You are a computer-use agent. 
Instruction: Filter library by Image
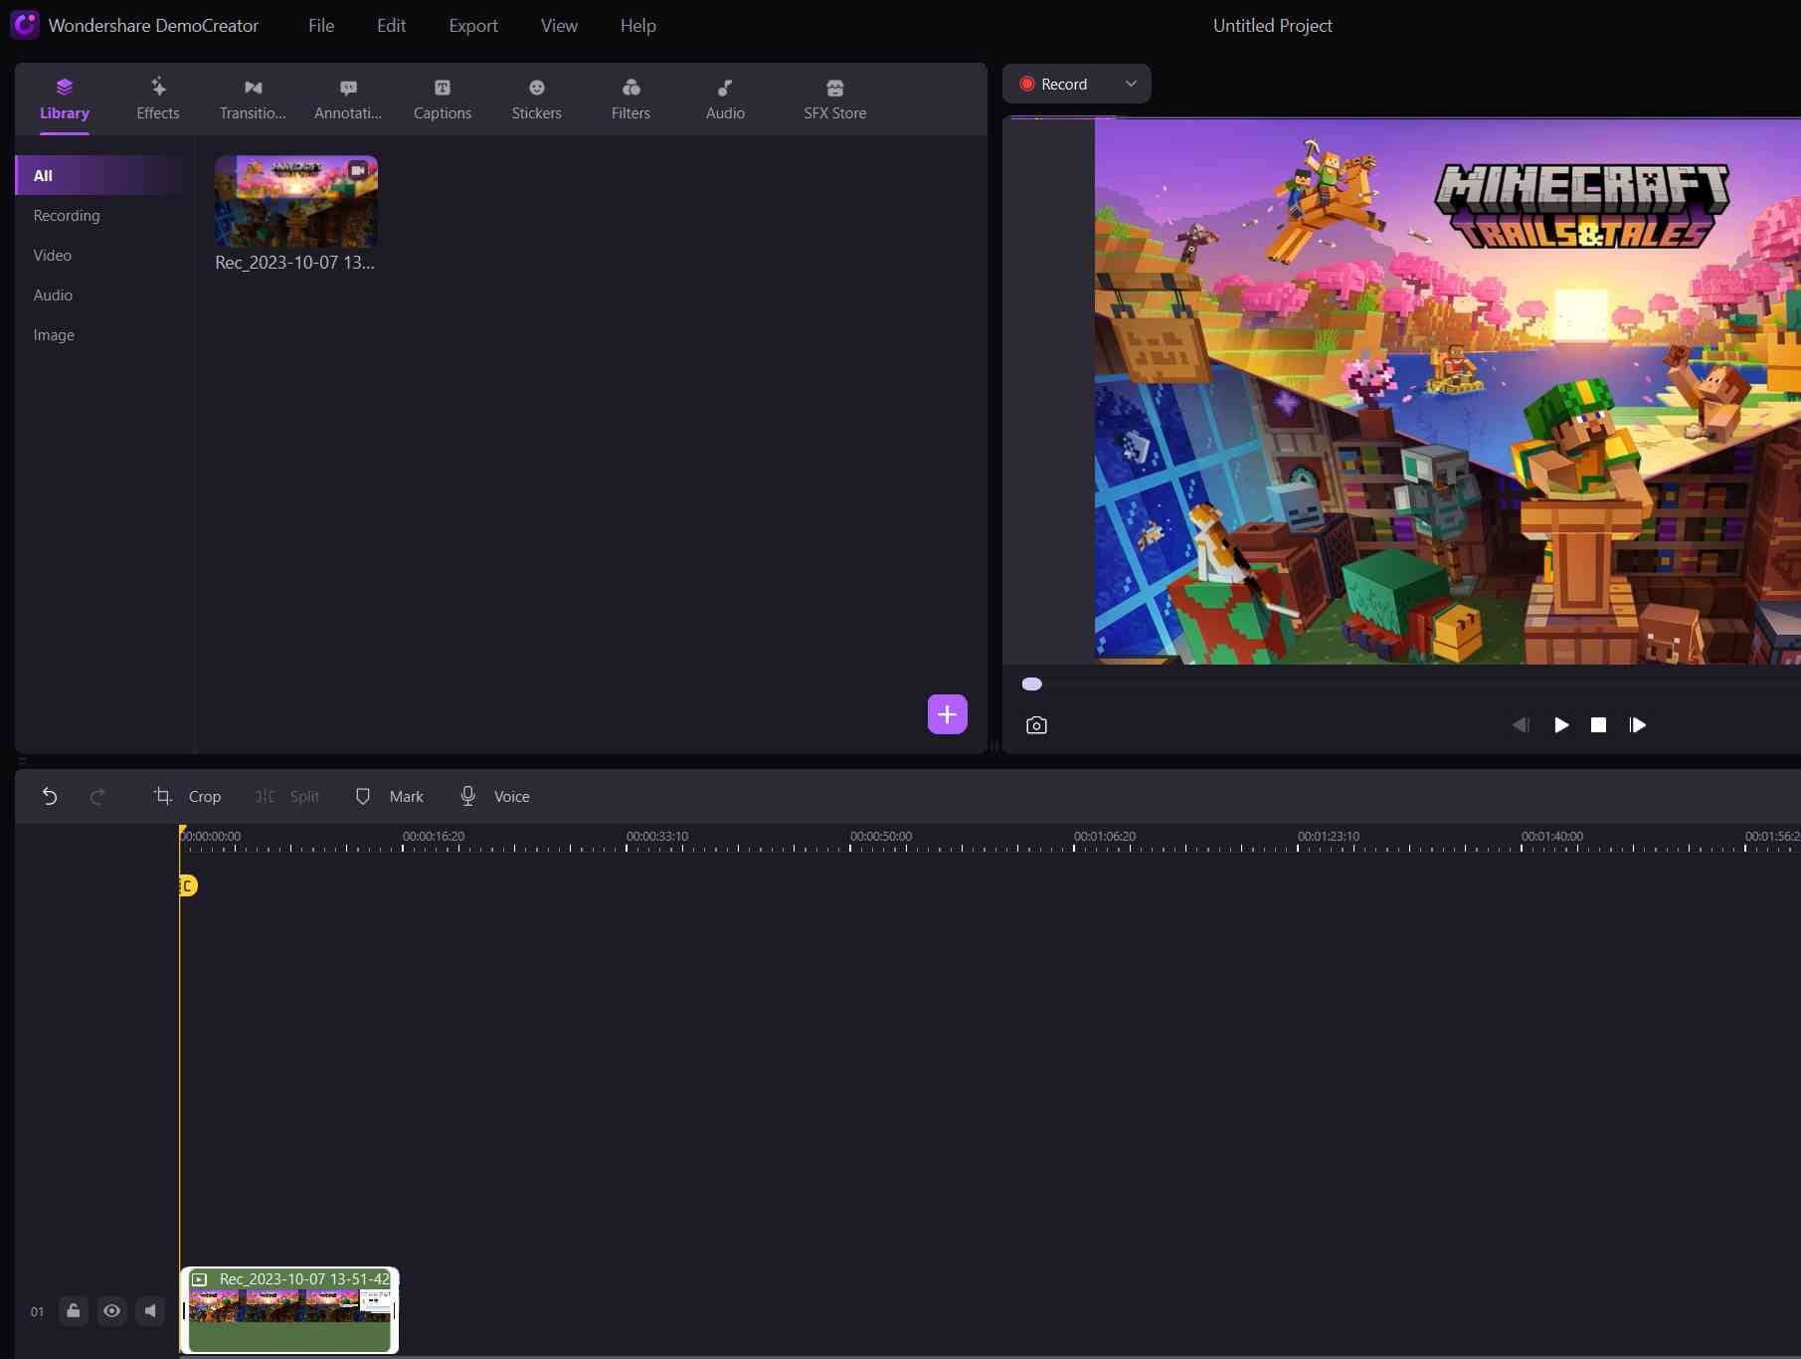[54, 335]
